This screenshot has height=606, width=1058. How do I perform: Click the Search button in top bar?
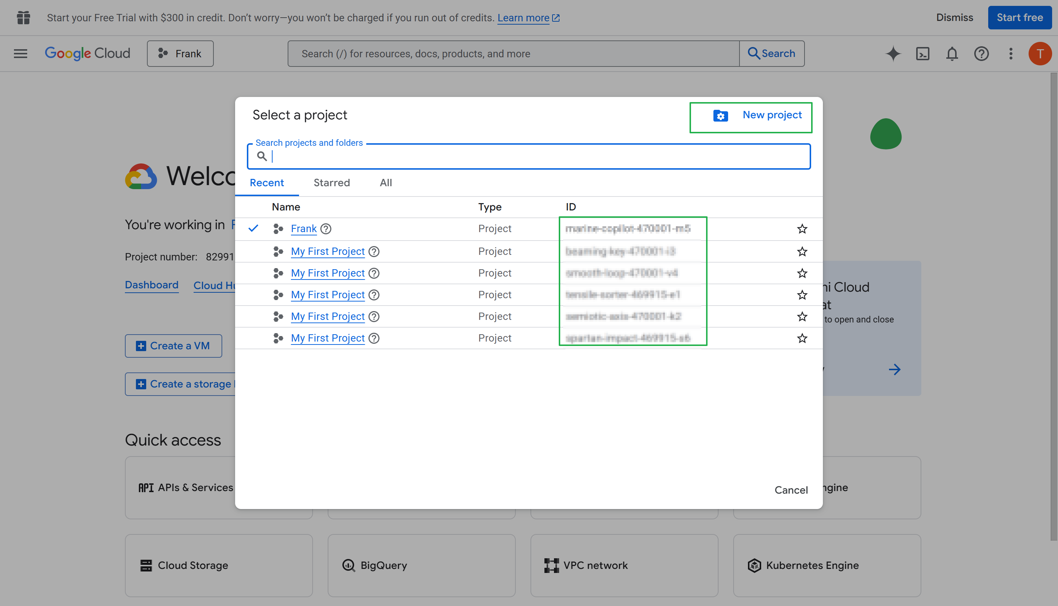(x=772, y=54)
